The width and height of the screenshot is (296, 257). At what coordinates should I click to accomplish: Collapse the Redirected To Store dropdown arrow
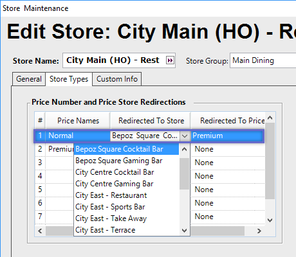pos(185,136)
